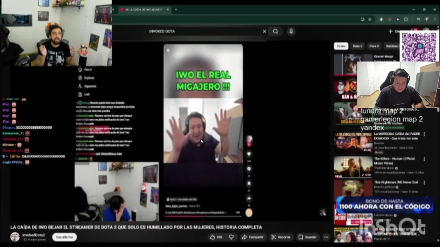Select the Para ti filter chip
440x247 pixels.
point(374,46)
